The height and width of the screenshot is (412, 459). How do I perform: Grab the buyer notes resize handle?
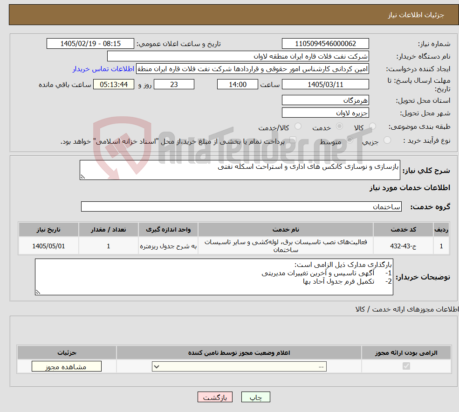coord(38,292)
